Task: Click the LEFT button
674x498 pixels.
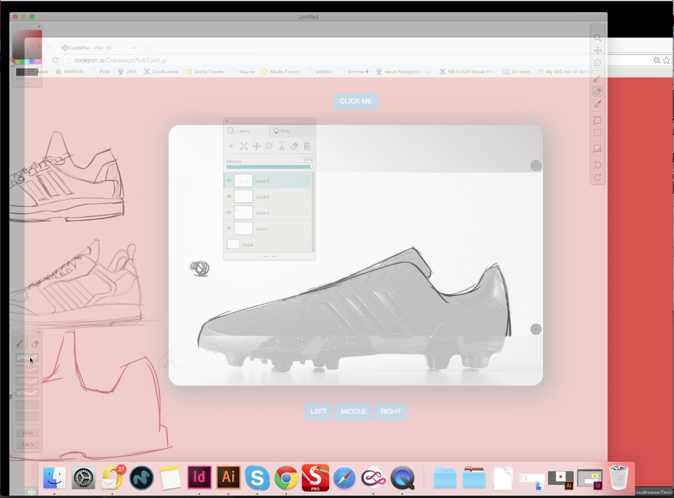Action: (318, 411)
